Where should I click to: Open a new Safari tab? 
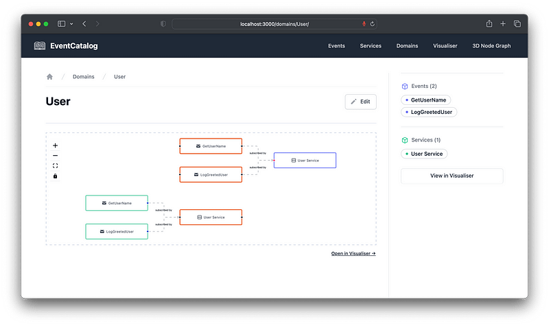coord(503,24)
